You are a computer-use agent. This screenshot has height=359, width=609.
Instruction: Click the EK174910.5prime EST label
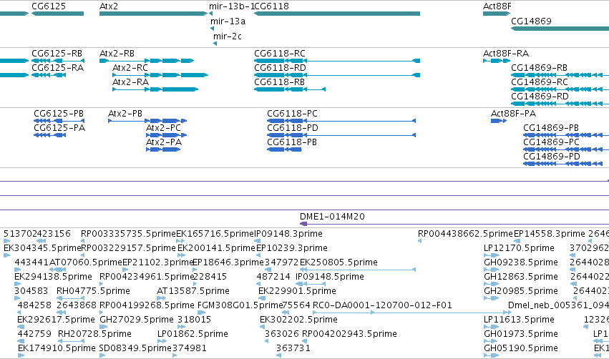tap(57, 348)
